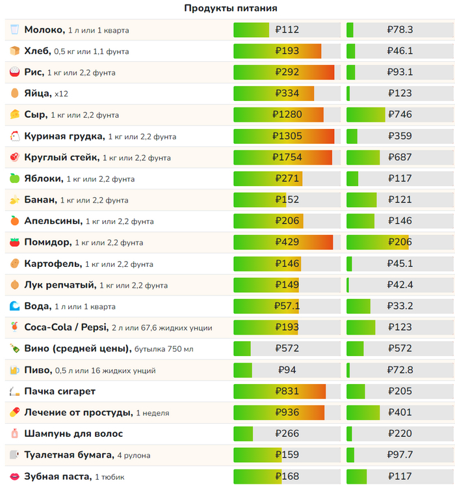The image size is (455, 485).
Task: Click the wine bottle icon
Action: 14,348
